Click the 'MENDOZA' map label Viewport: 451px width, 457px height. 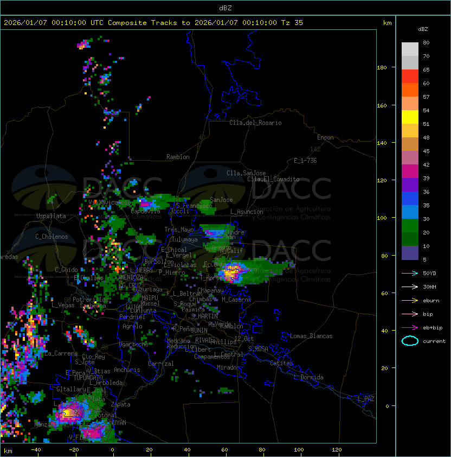click(x=132, y=277)
